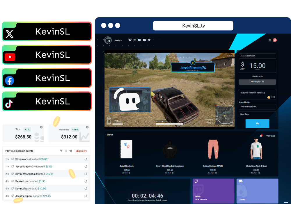This screenshot has width=291, height=204.
Task: Click the Skip alert link
Action: [x=81, y=151]
